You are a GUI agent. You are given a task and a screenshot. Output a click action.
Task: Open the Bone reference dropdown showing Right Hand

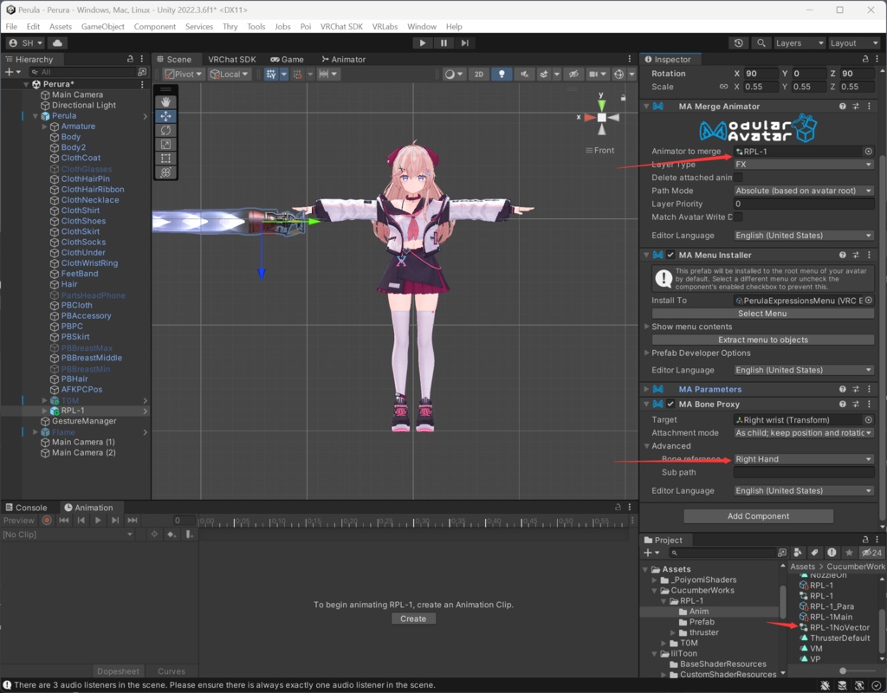coord(803,459)
